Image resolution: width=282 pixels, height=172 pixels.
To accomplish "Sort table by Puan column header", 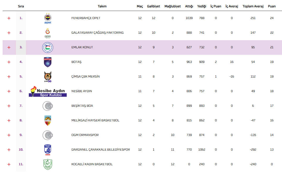I will pyautogui.click(x=272, y=6).
